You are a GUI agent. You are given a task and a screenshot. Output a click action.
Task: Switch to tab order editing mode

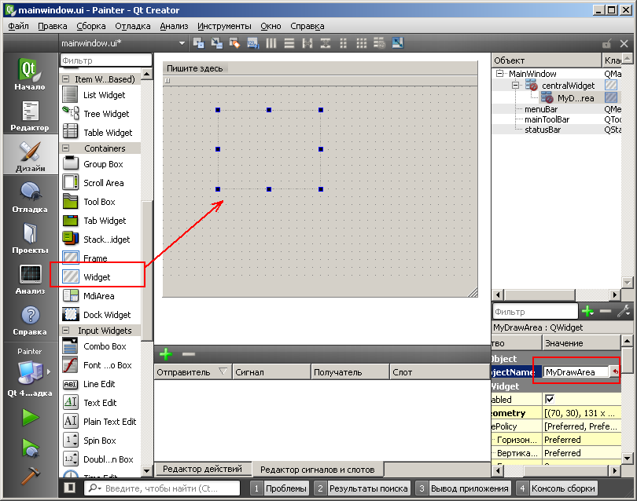point(253,43)
